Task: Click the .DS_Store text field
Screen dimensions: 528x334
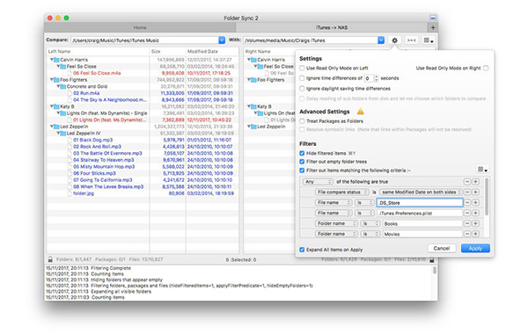Action: 420,202
